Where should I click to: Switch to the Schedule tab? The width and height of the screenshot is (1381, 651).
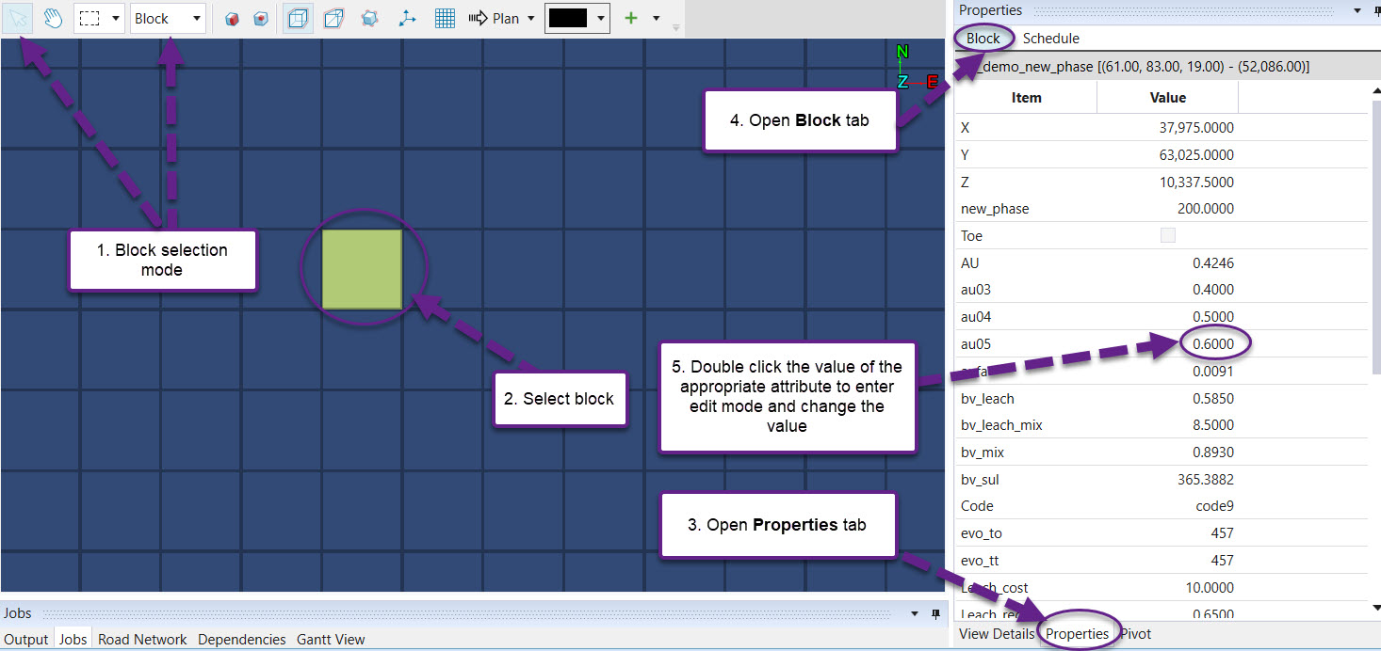1050,39
